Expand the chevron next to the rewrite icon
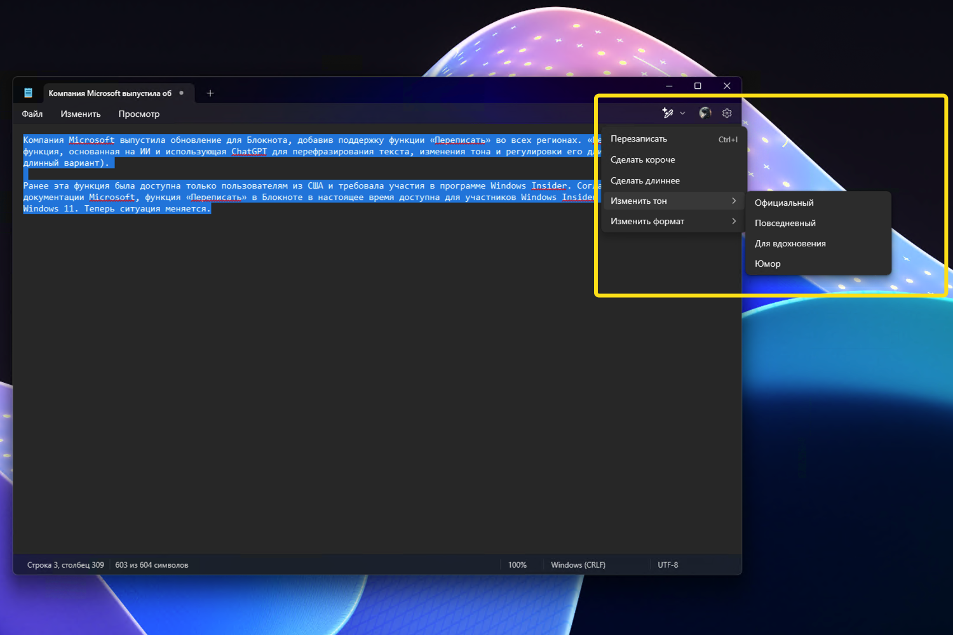The image size is (953, 635). pos(682,114)
